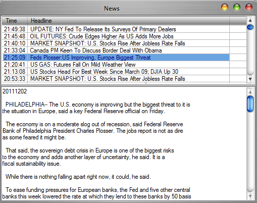The width and height of the screenshot is (257, 203).
Task: Click the headline list scroll-down arrow
Action: tap(250, 79)
